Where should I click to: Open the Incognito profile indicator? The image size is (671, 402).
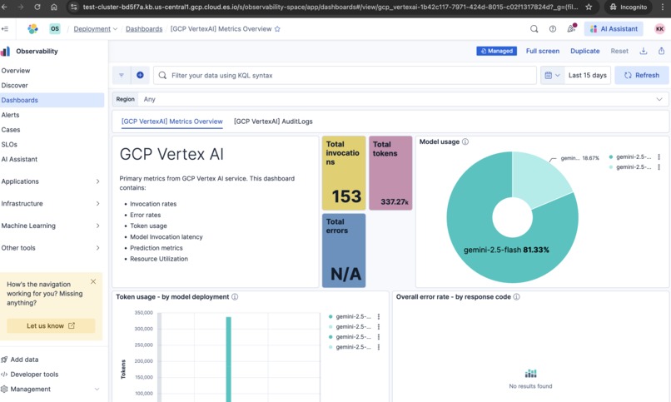629,7
